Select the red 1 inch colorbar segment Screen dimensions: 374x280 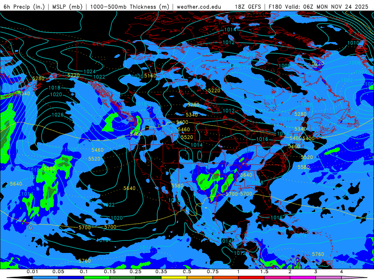coord(252,278)
